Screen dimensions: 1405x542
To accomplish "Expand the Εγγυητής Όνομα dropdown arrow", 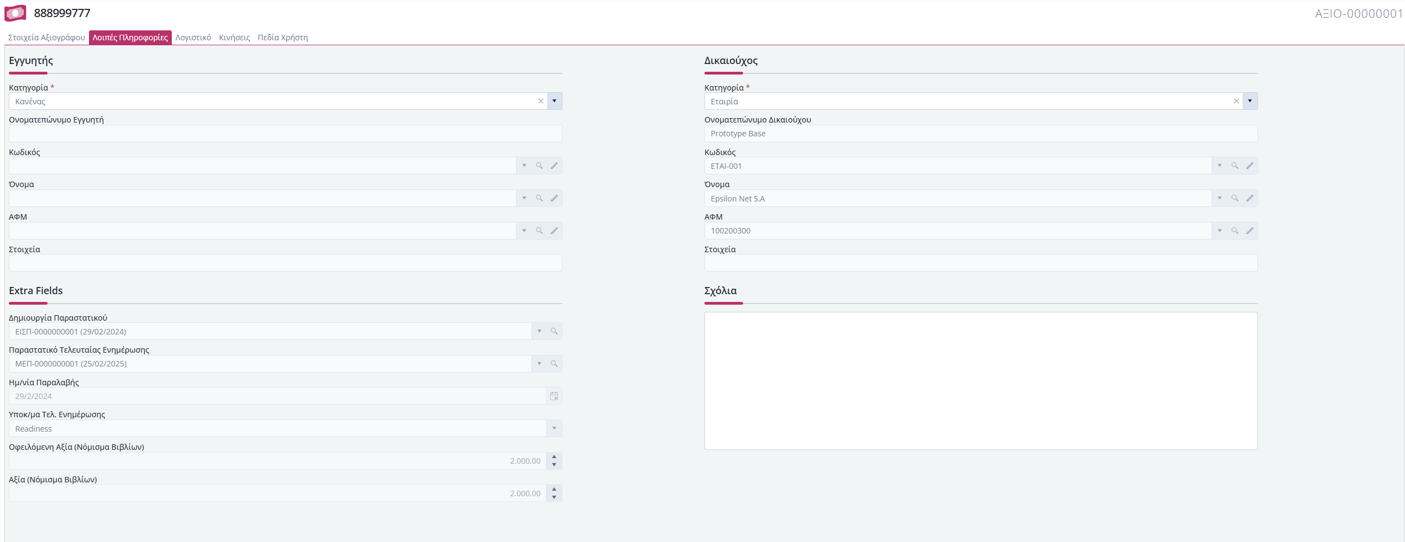I will 524,198.
